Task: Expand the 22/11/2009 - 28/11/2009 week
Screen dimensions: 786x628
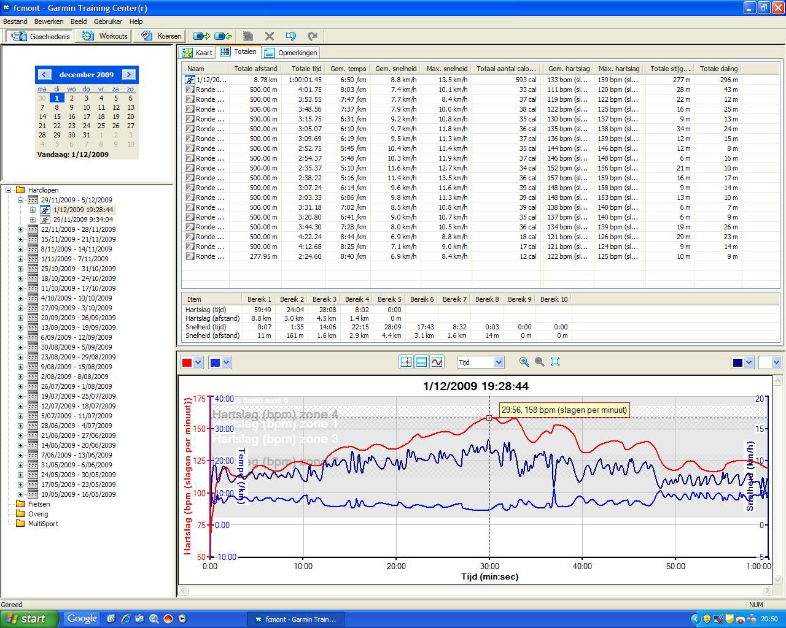Action: click(x=20, y=229)
